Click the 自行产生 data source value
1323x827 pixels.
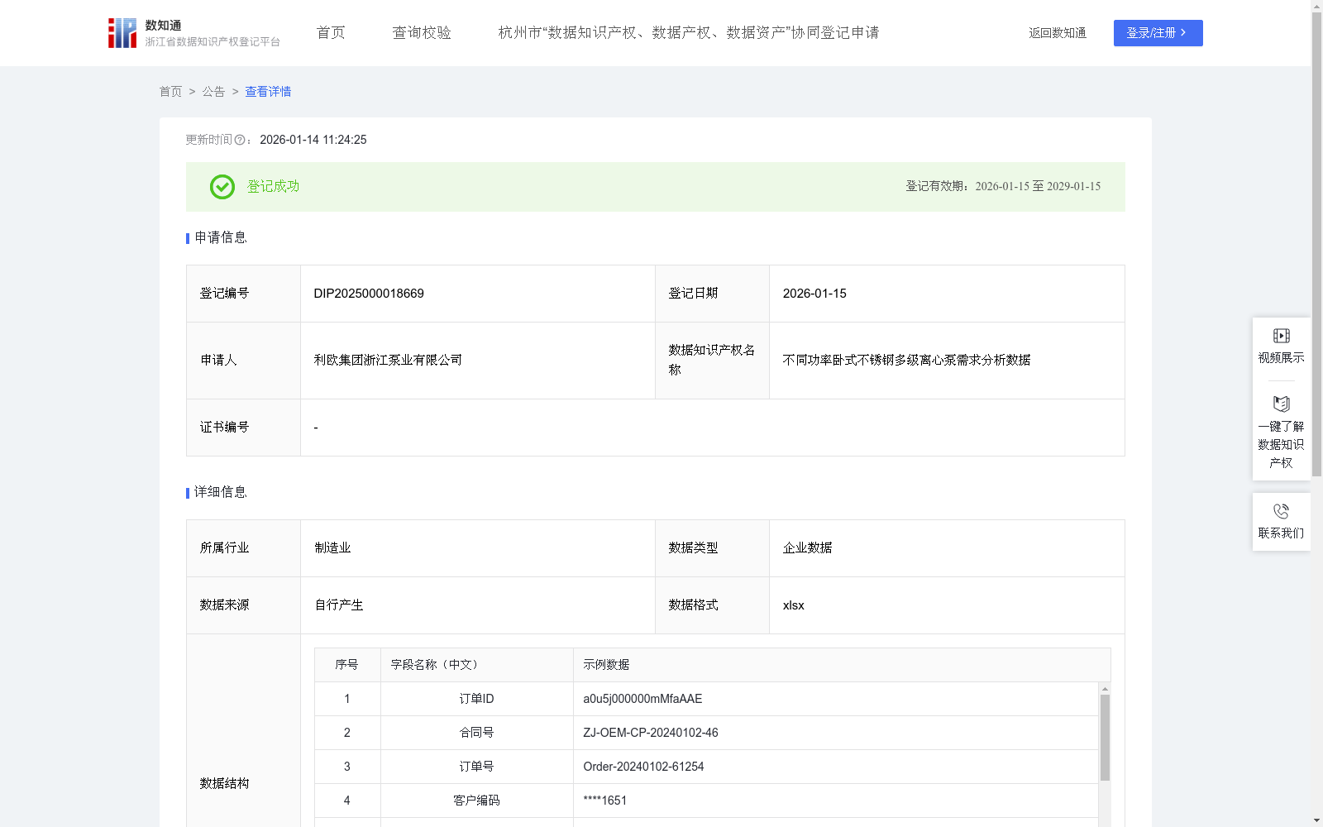(339, 605)
